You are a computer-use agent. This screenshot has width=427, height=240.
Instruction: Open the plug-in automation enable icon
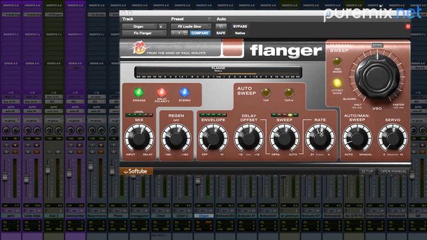221,27
